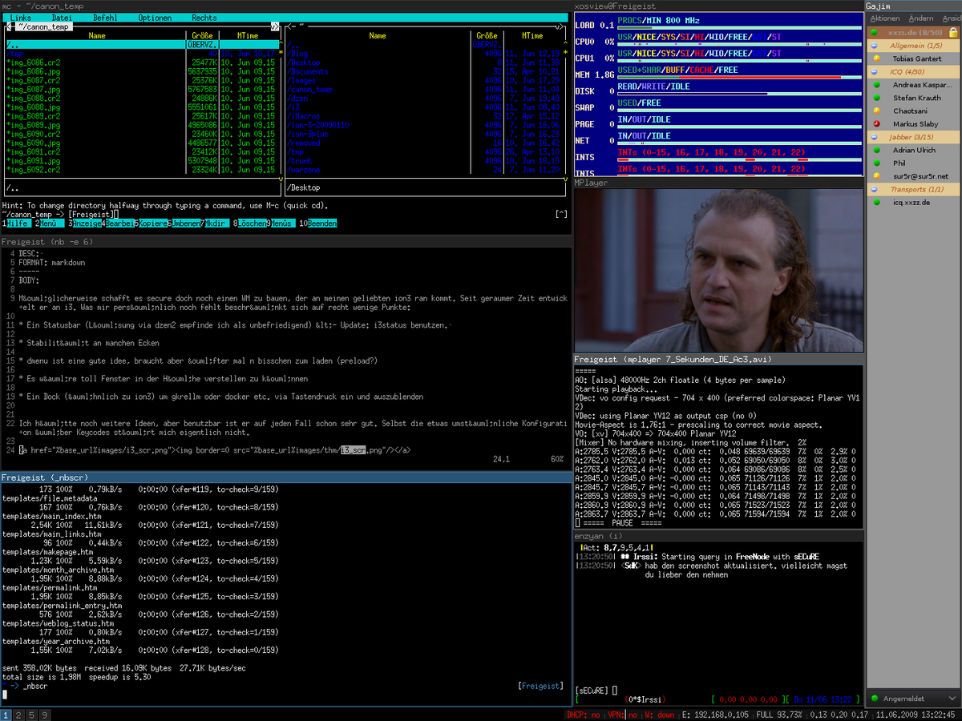Click Markus Slaby's red busy status icon
The image size is (962, 721).
click(x=876, y=123)
